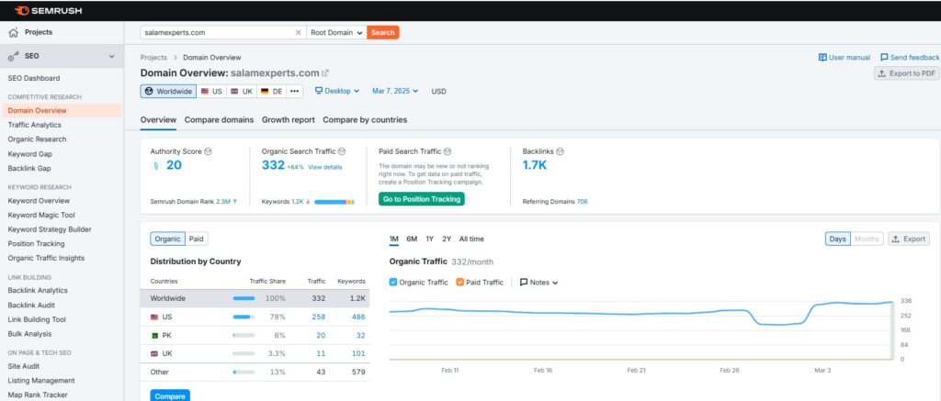Click Projects breadcrumb link
The width and height of the screenshot is (941, 401).
coord(153,58)
